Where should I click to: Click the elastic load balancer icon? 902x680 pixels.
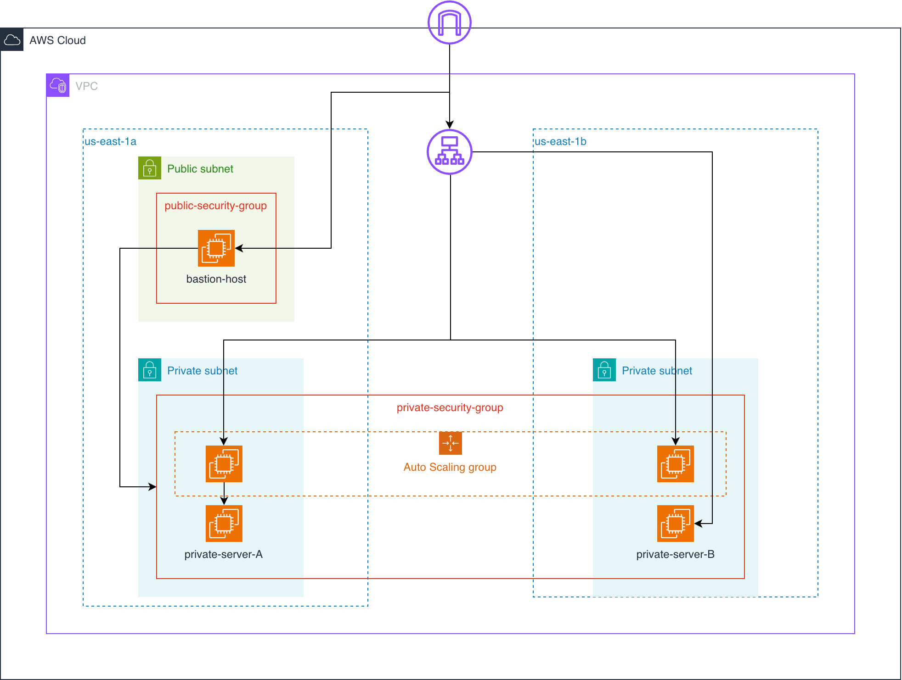[x=450, y=152]
